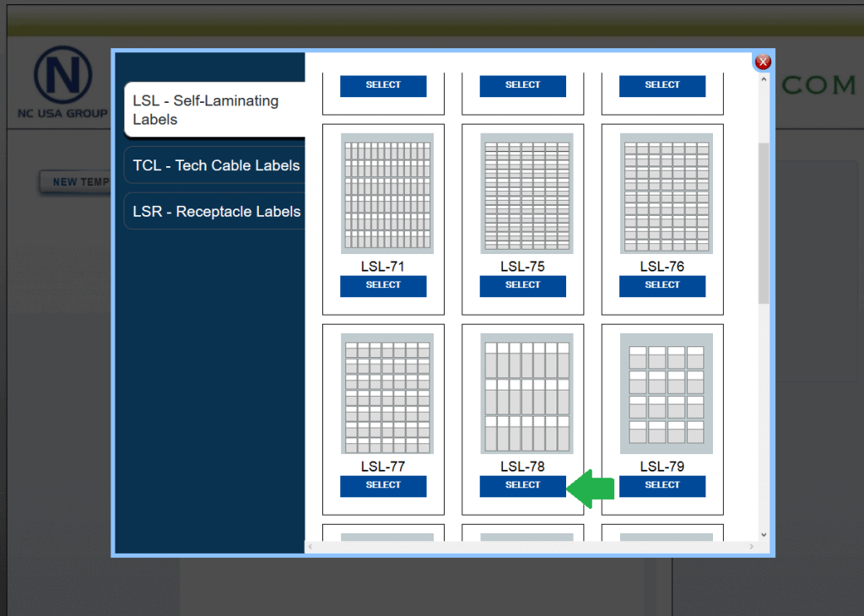Click the scroll up arrow in template list
This screenshot has height=616, width=864.
coord(764,81)
